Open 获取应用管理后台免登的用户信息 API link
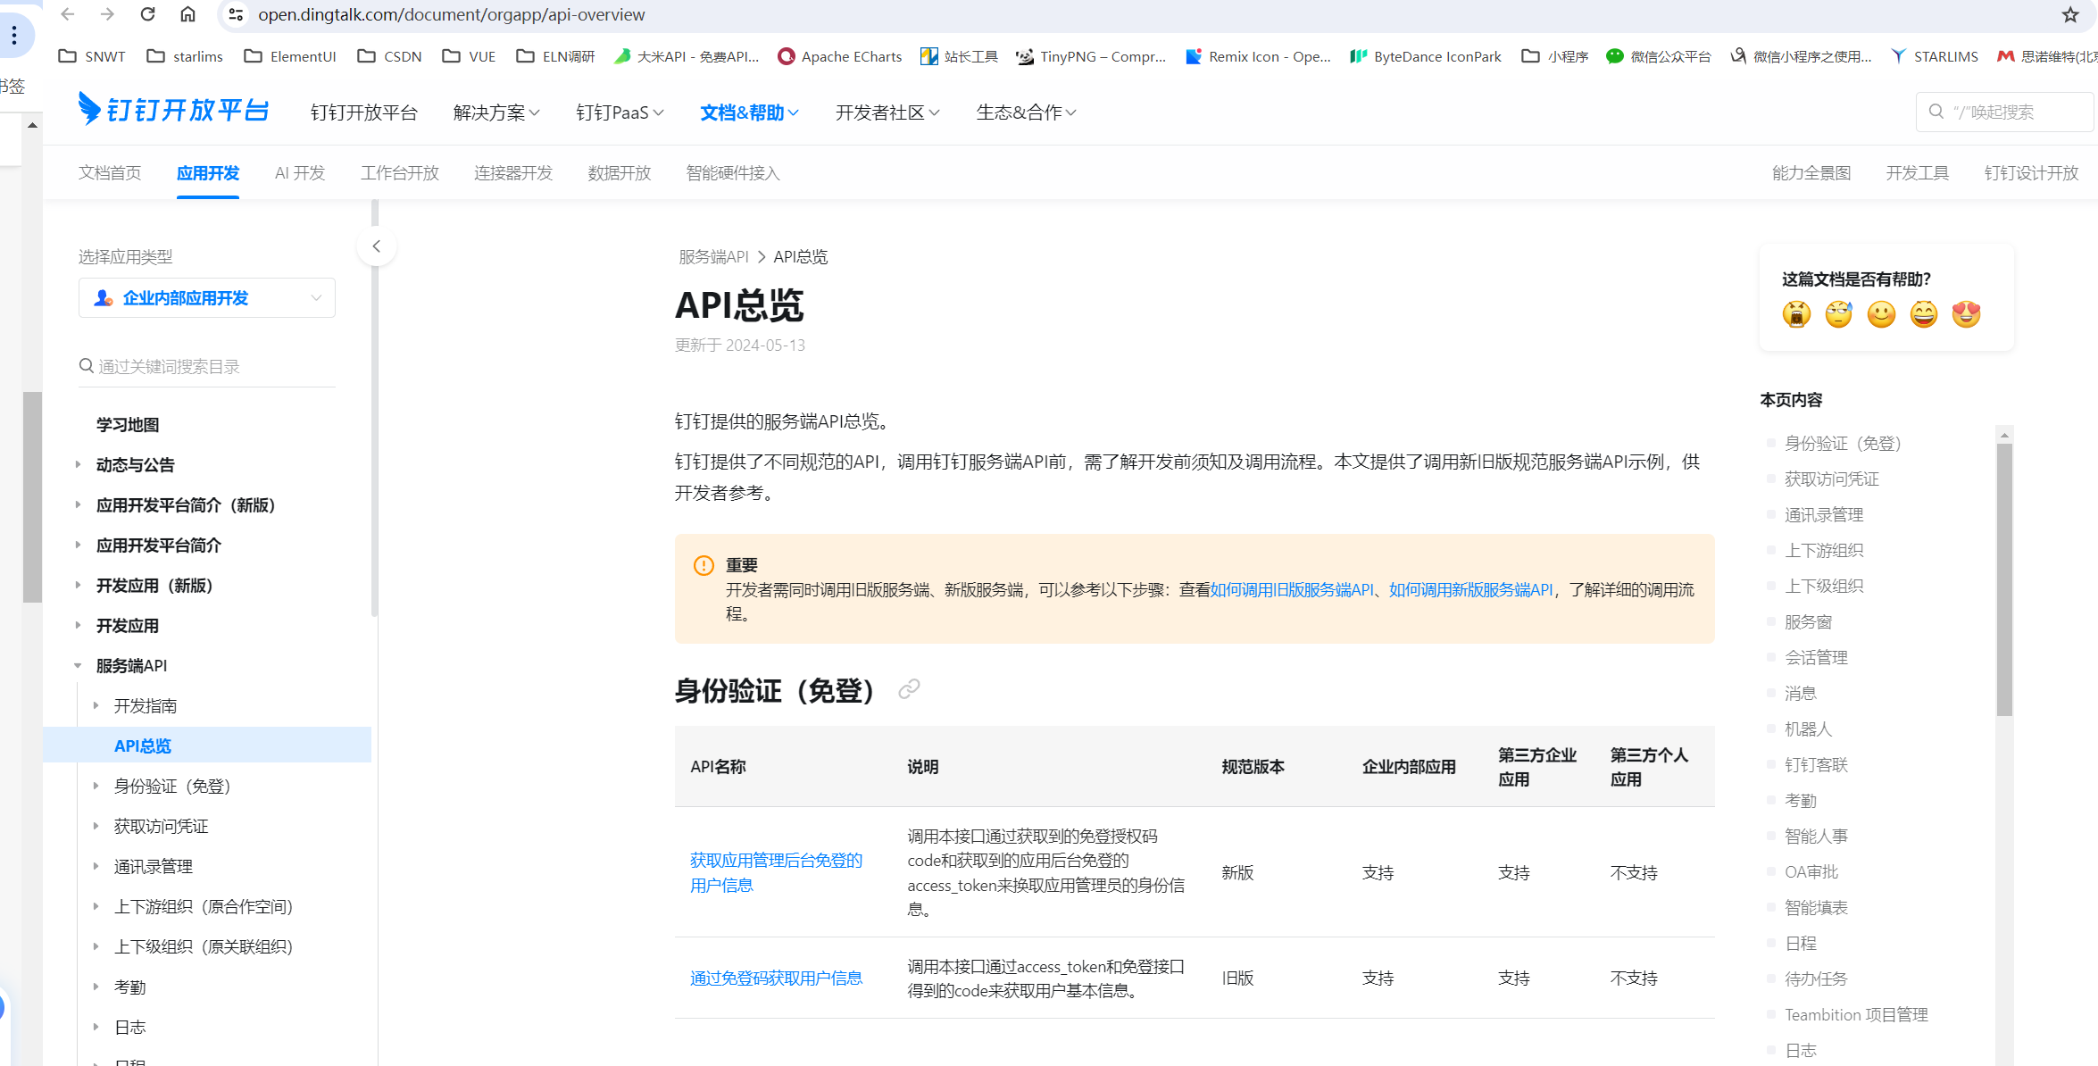 [776, 872]
